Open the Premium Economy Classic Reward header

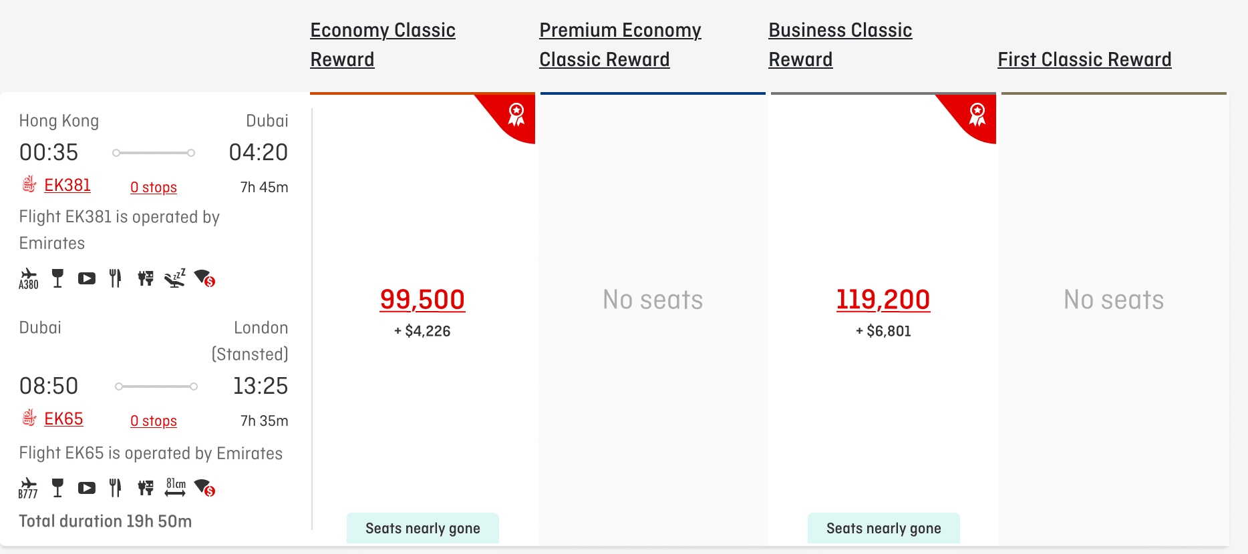(x=620, y=45)
